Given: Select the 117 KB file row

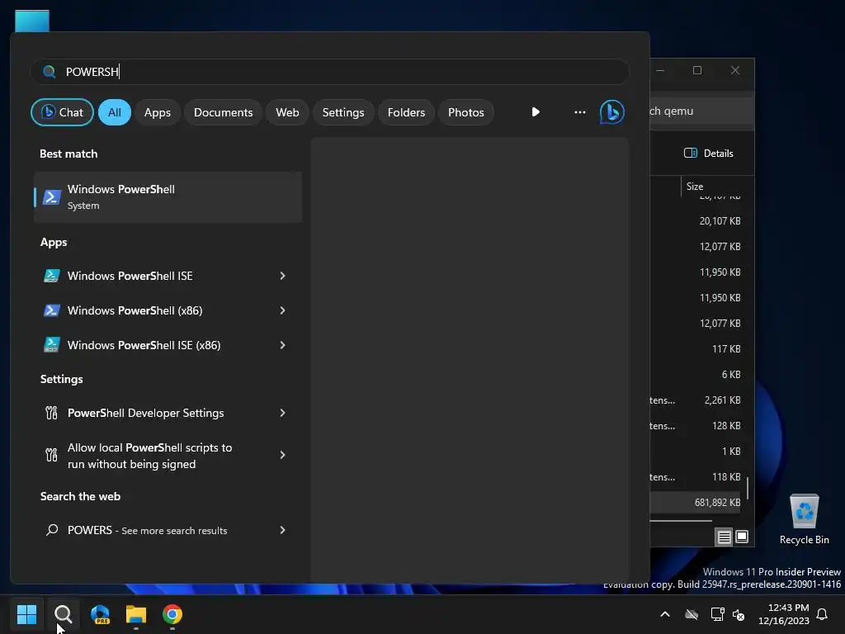Looking at the screenshot, I should (695, 349).
